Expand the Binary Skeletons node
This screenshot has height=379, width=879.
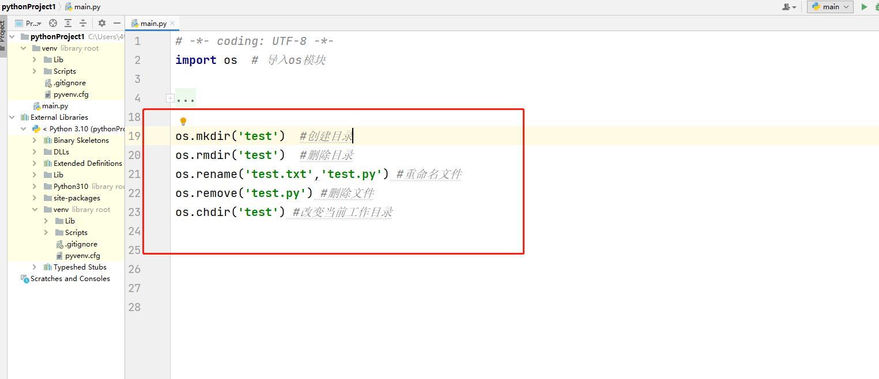35,140
